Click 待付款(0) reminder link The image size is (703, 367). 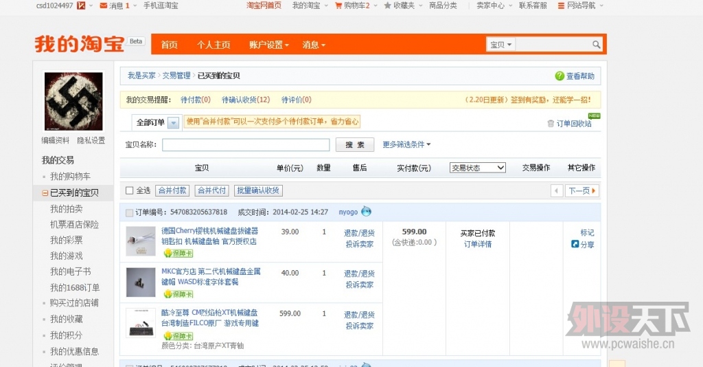196,100
